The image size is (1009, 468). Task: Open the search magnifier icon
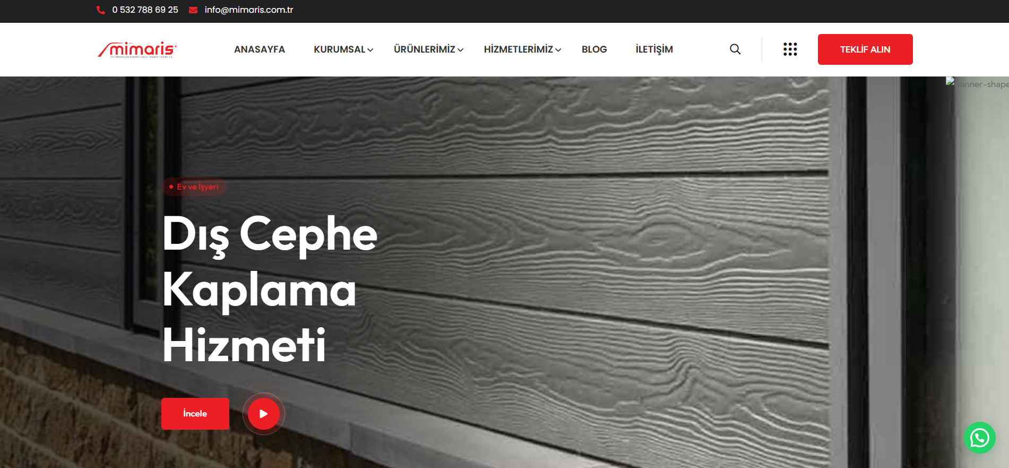click(735, 49)
